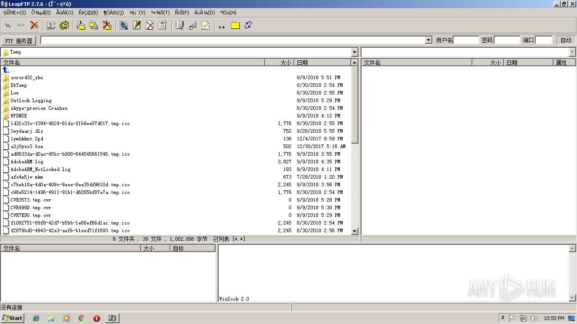Open the local Temp path dropdown
Viewport: 577px width, 324px height.
tap(354, 52)
